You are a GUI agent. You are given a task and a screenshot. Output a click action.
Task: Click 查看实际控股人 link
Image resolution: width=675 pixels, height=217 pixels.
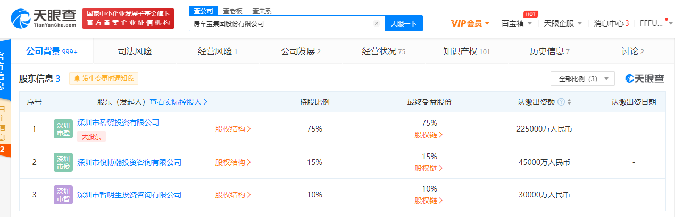click(178, 102)
